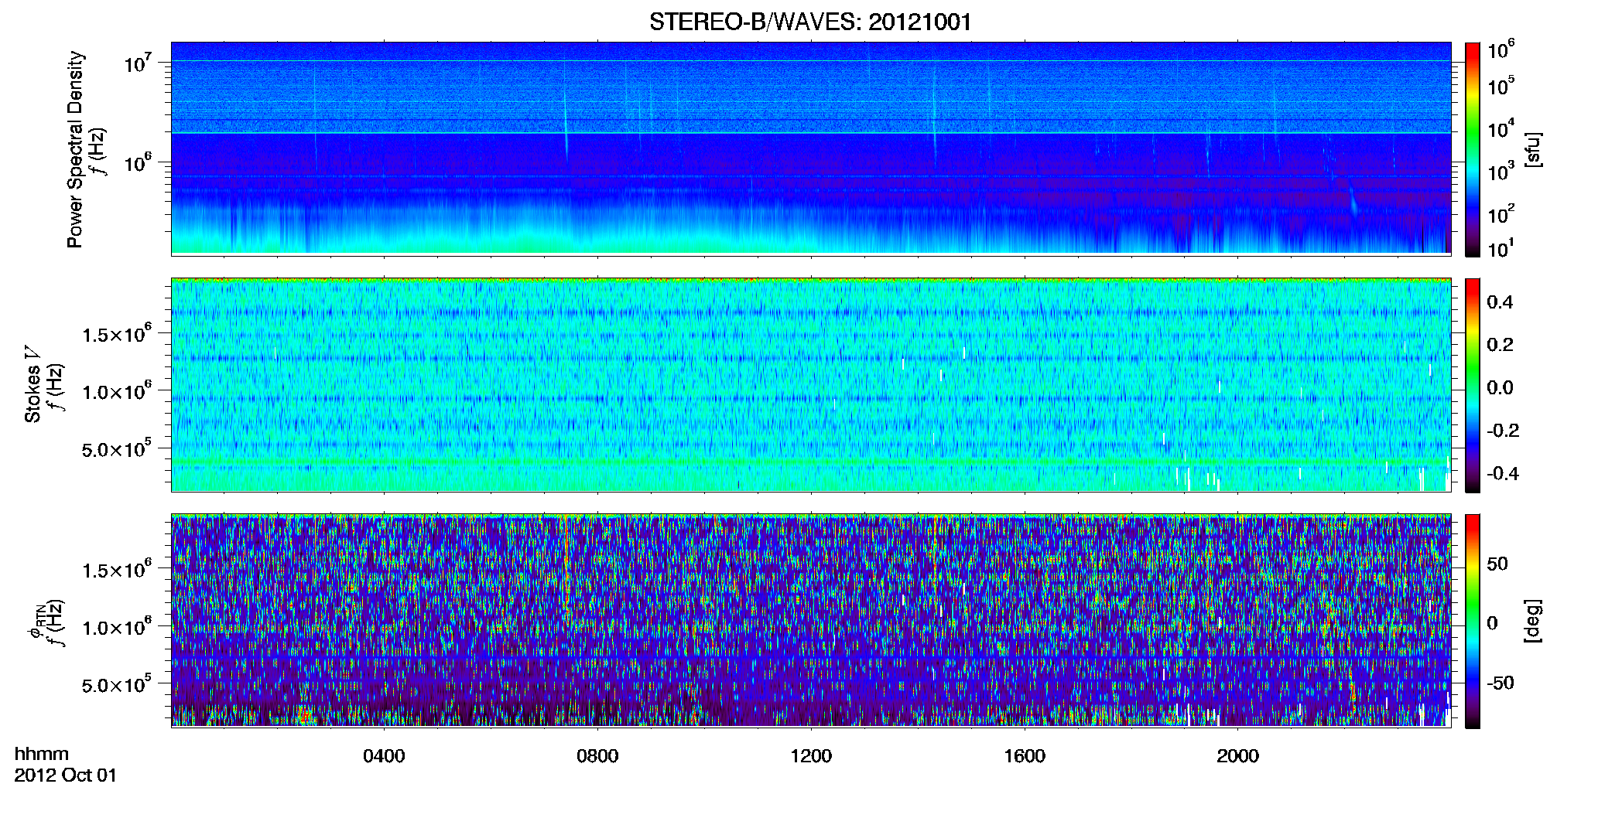Click the "[deg]" colorbar unit label
Image resolution: width=1622 pixels, height=835 pixels.
coord(1533,621)
